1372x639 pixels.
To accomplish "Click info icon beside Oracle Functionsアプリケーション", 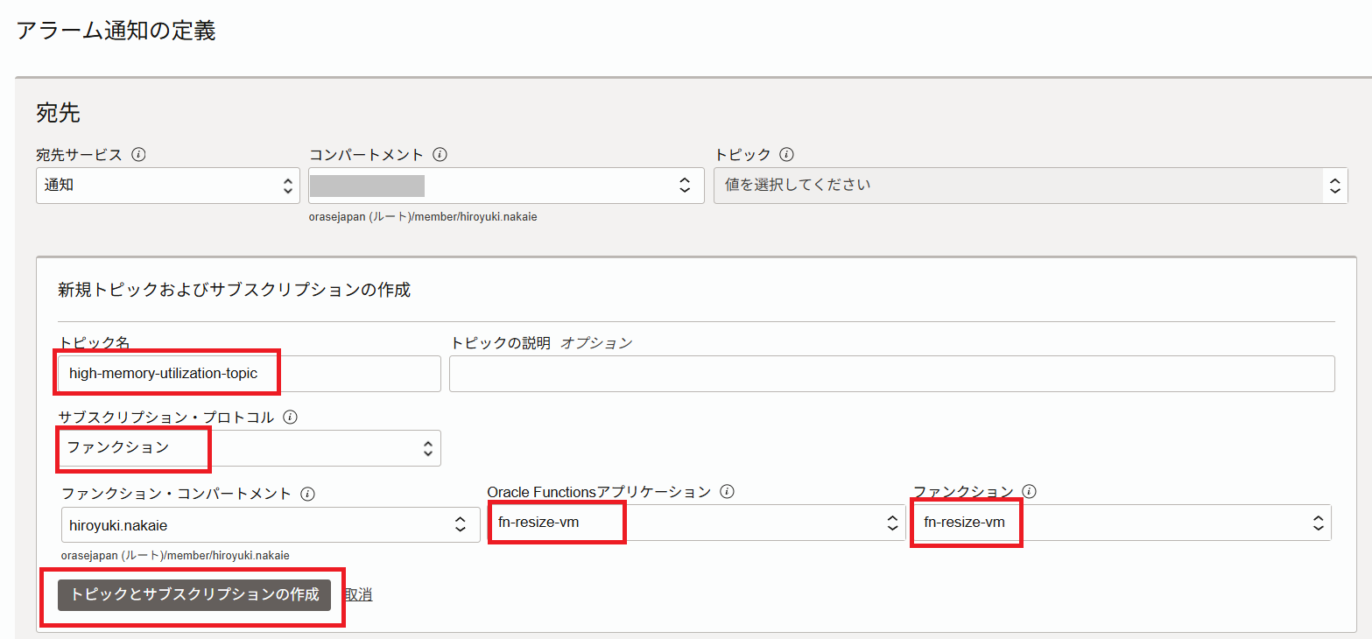I will click(727, 492).
